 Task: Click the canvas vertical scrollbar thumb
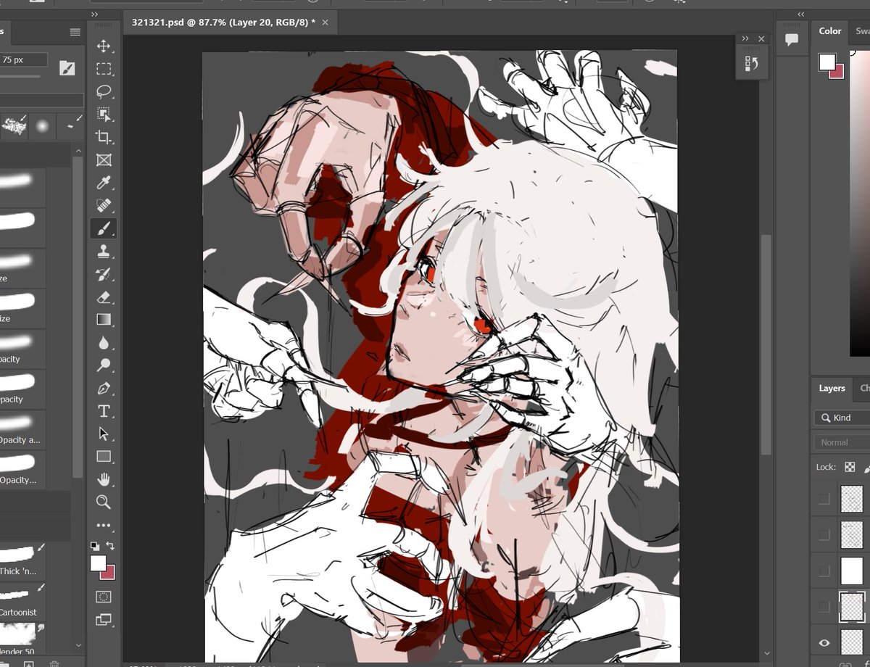[x=766, y=344]
